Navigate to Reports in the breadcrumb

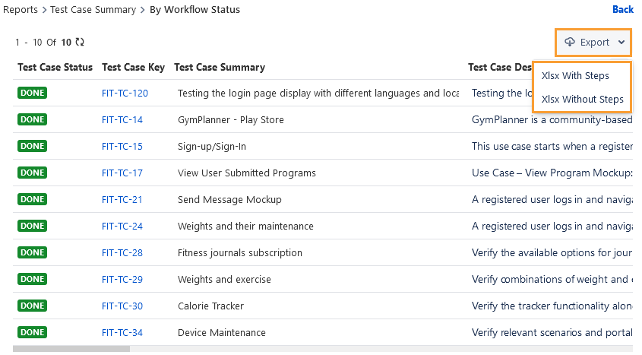pyautogui.click(x=21, y=10)
